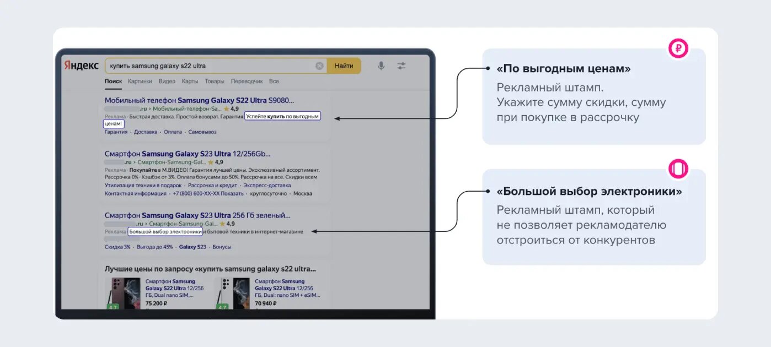Select the Поиск tab
Screen dimensions: 771x347
point(113,82)
